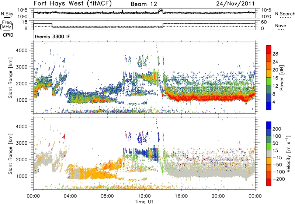
Task: Click the "12" power color bar label
Action: pos(275,86)
